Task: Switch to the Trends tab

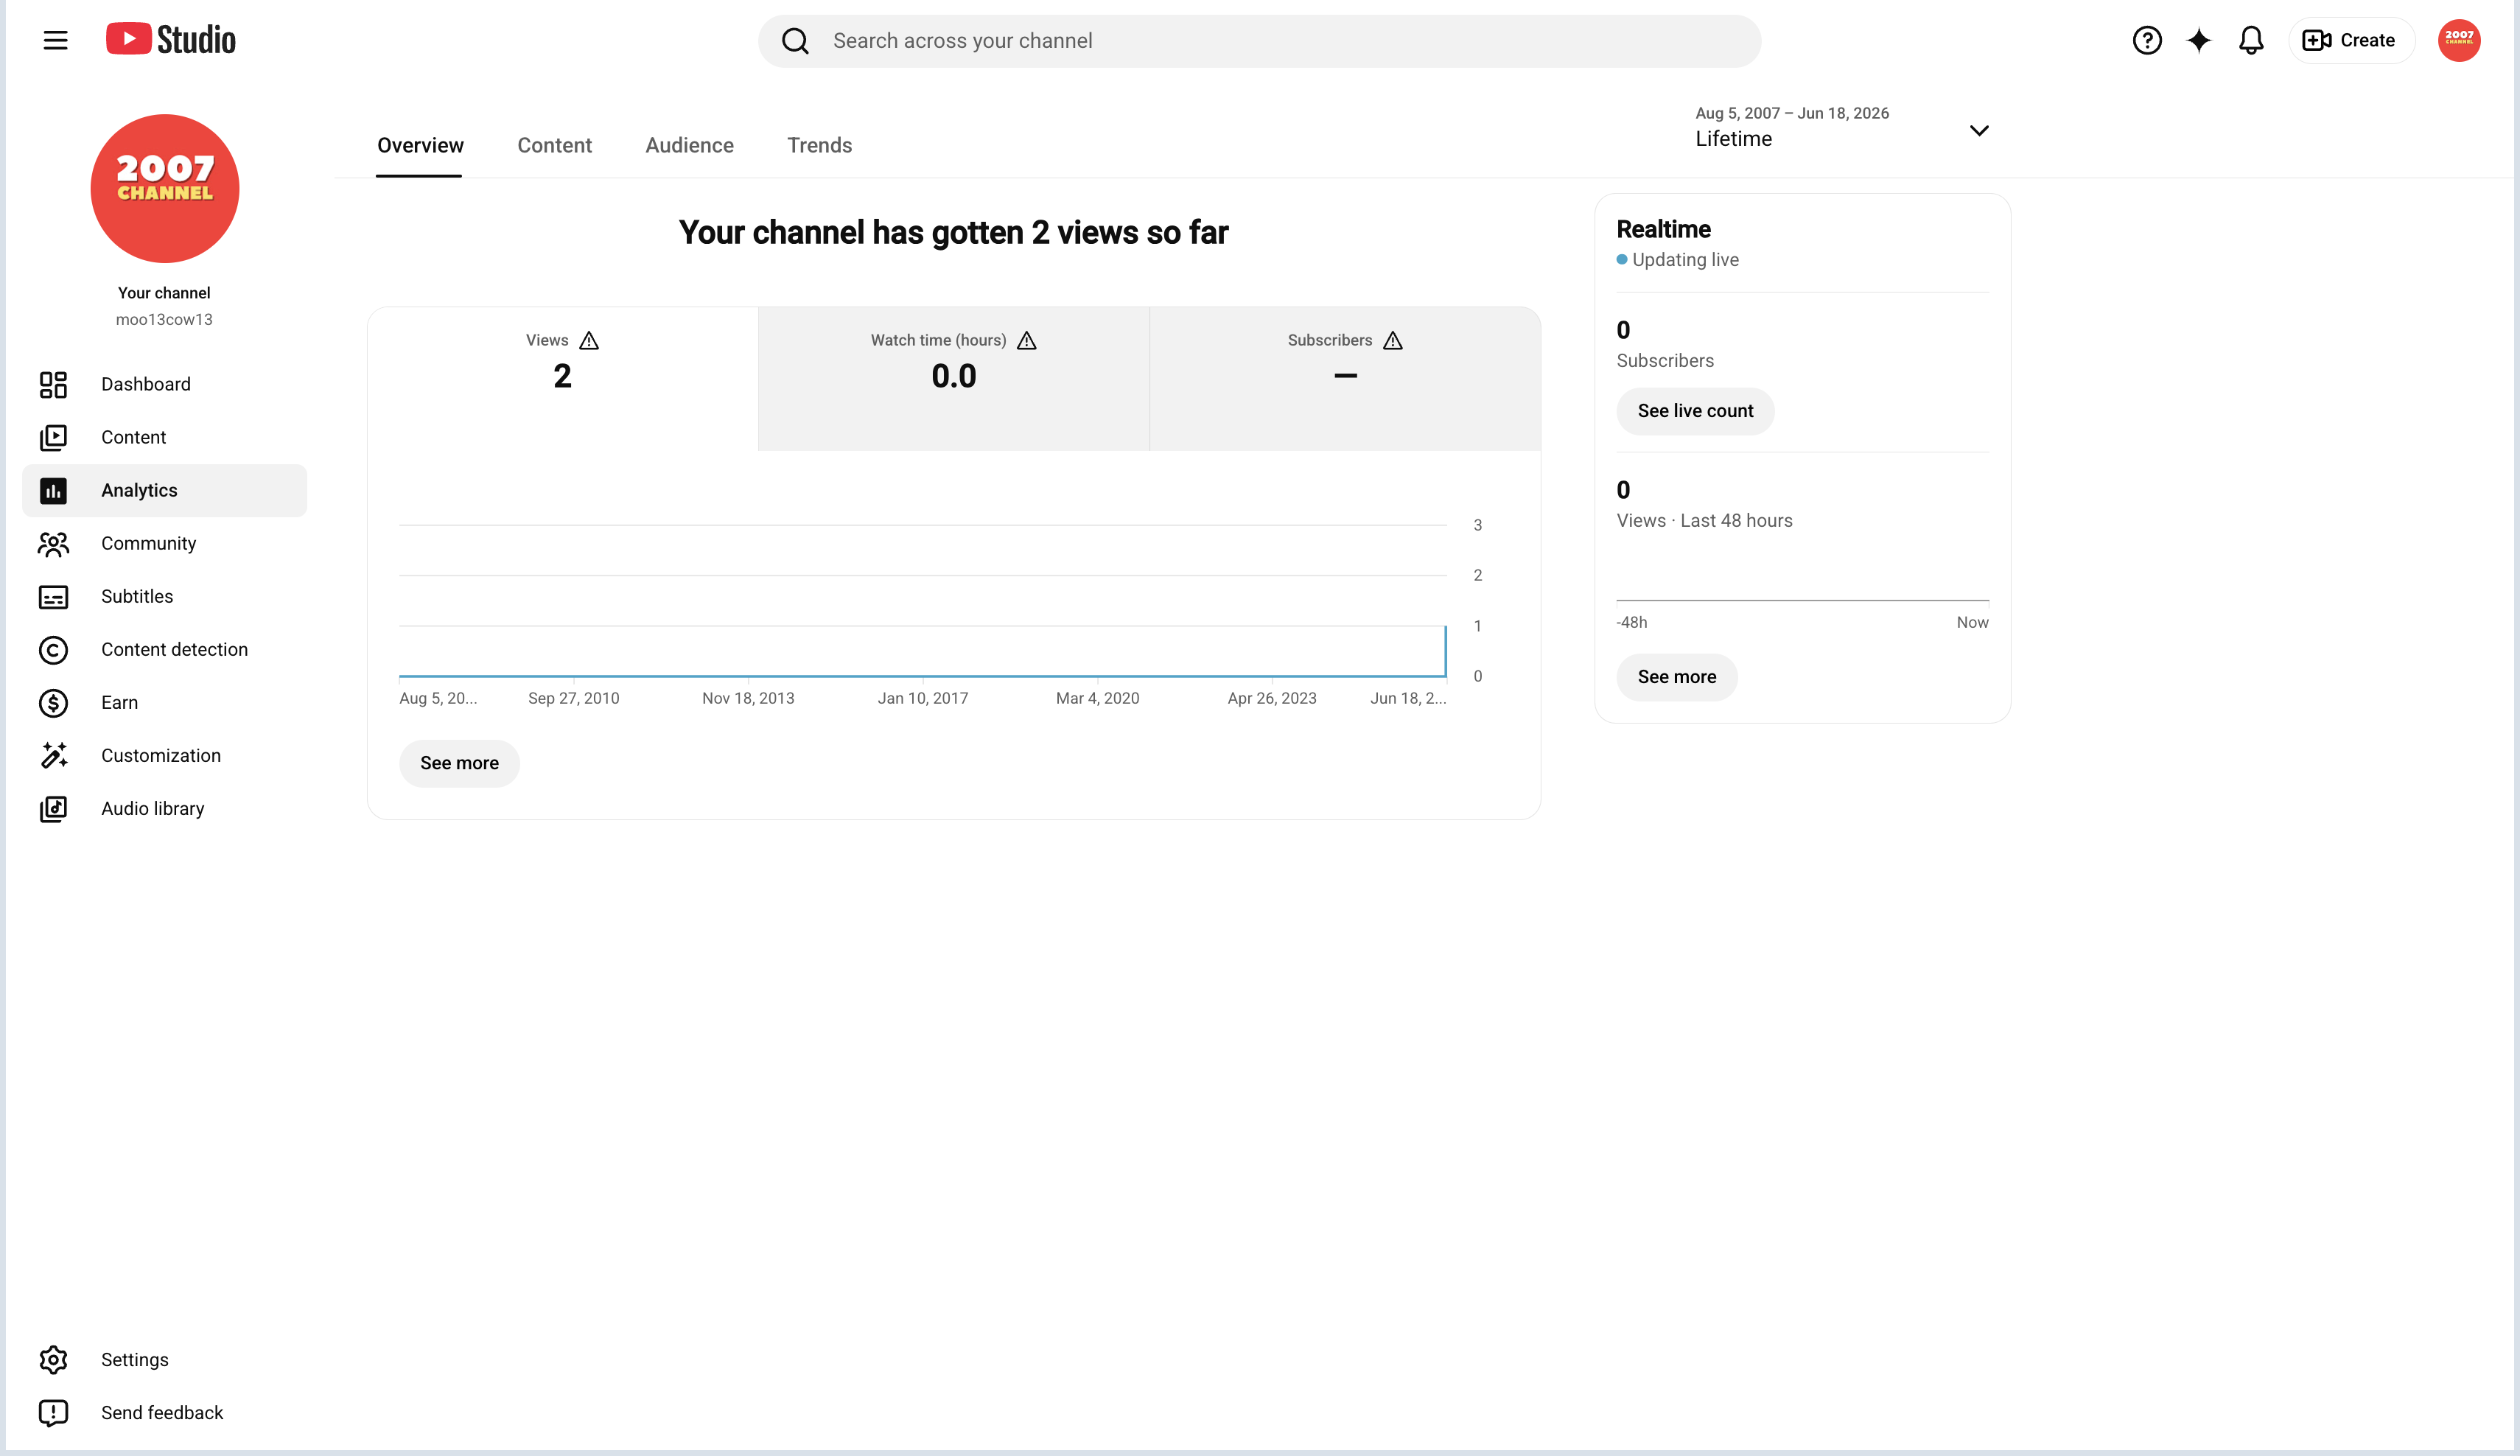Action: [x=819, y=145]
